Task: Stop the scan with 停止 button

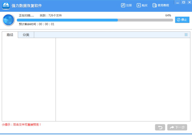Action: point(182,20)
